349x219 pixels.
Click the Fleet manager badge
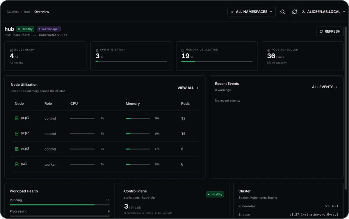pos(49,29)
